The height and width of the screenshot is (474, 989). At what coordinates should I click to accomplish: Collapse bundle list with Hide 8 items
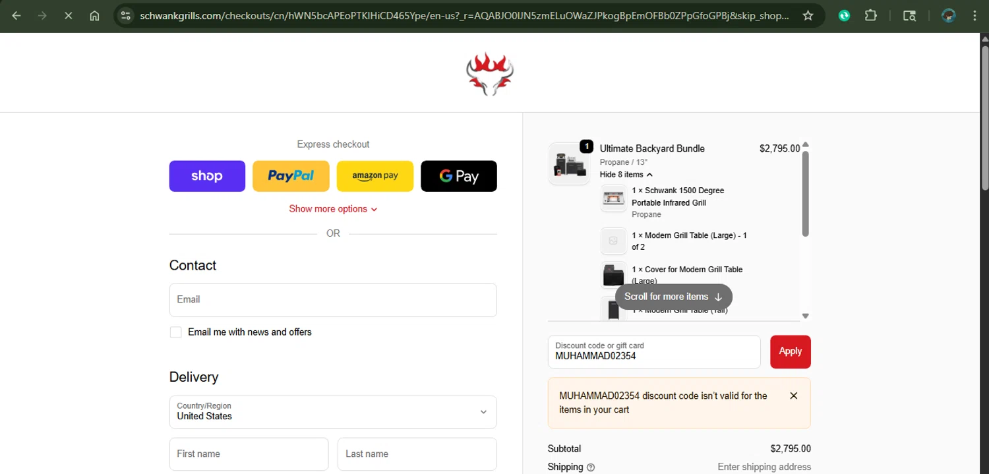click(626, 175)
